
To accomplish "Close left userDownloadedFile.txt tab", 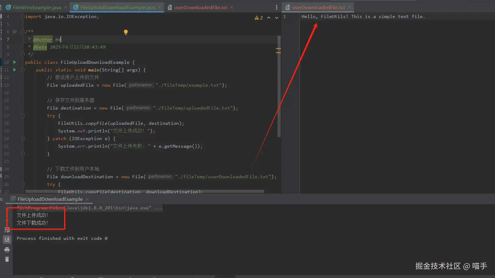I will pos(231,7).
